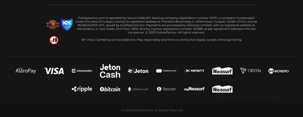Open the Jeton Cash logo
This screenshot has width=303, height=117.
coord(110,71)
